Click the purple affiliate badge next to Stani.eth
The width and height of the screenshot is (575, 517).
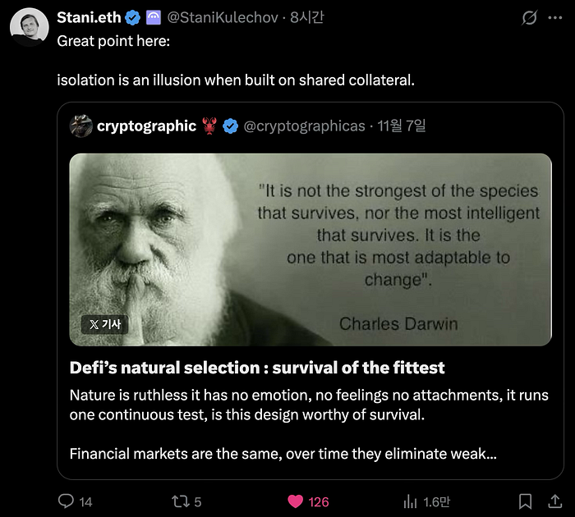[x=154, y=17]
